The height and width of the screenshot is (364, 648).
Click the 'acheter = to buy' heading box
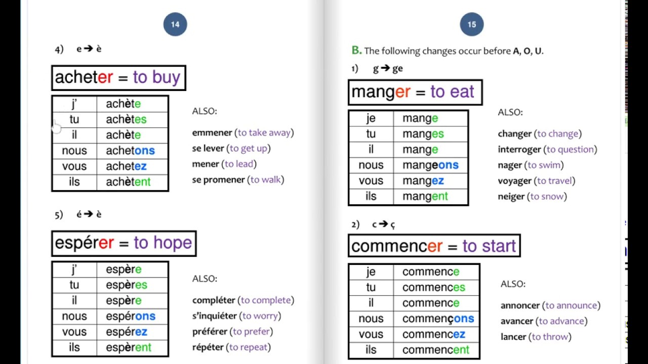pyautogui.click(x=118, y=78)
